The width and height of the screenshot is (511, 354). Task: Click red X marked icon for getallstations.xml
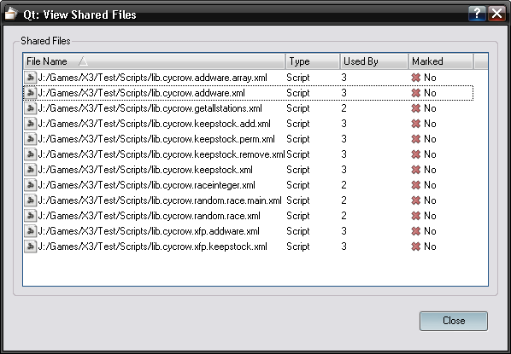point(416,108)
